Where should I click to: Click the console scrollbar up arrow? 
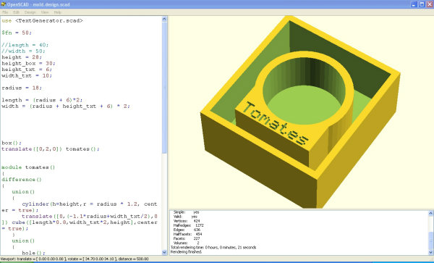(430, 213)
